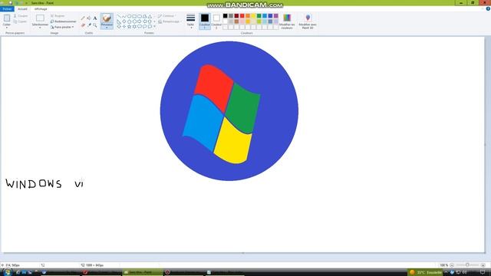This screenshot has height=276, width=491.
Task: Click the Sélectionner rectangle selection icon
Action: (40, 18)
